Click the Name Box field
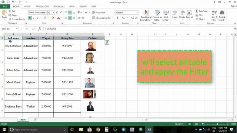Viewport: 237px width, 133px height. point(10,29)
